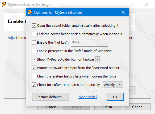Enable clean the system history lists option

[34, 76]
